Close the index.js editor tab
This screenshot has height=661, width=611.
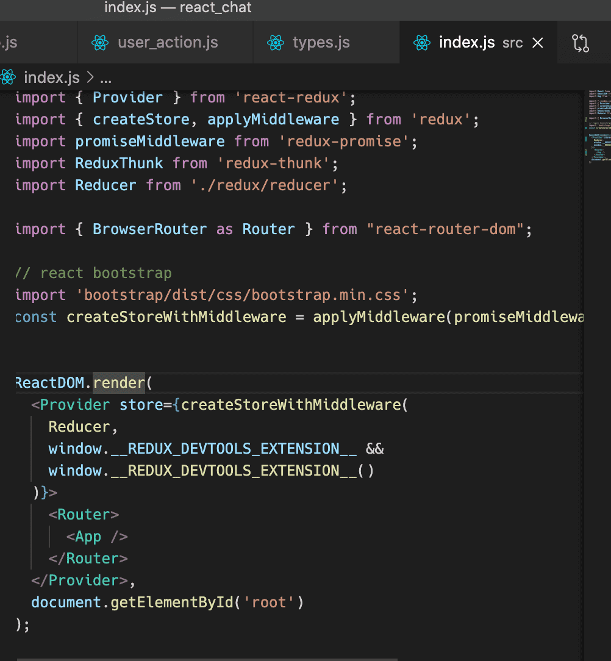pos(537,43)
